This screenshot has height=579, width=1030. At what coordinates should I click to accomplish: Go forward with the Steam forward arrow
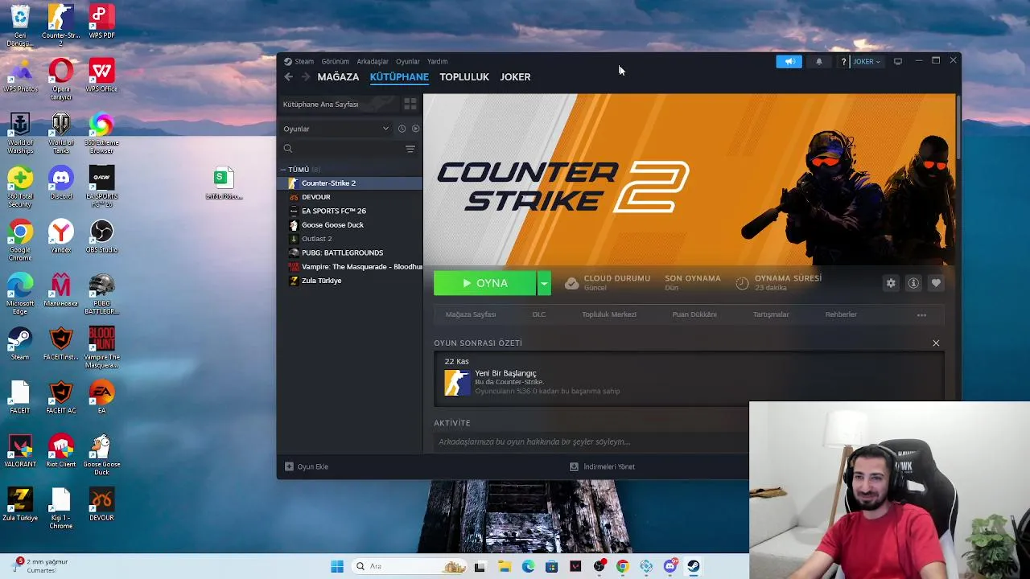click(x=306, y=76)
